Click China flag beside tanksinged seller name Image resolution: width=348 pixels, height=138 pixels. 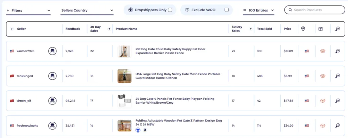pyautogui.click(x=12, y=76)
